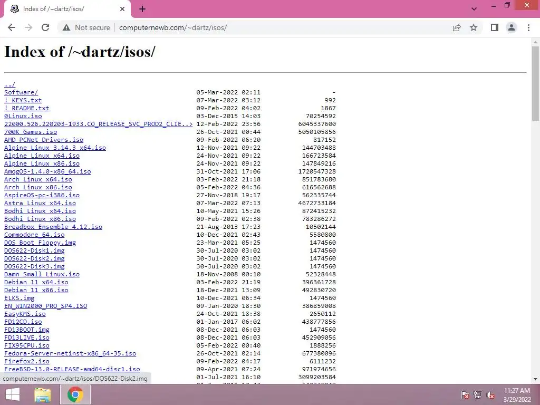Open Action Center flag tray icon
Image resolution: width=540 pixels, height=405 pixels.
pos(465,394)
